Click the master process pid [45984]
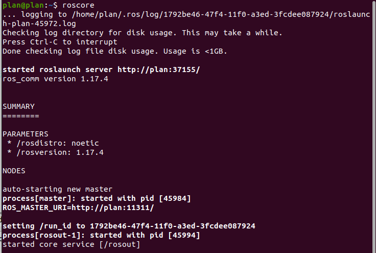 click(175, 198)
